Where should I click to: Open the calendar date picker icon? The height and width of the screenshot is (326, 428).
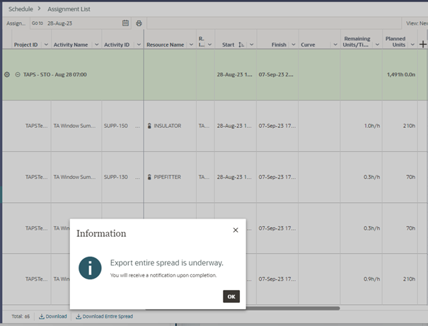pyautogui.click(x=125, y=23)
